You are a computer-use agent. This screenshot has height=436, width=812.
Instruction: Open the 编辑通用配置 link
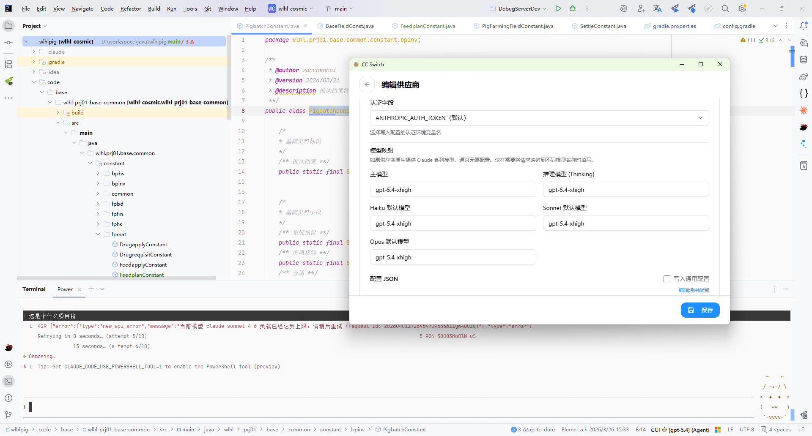[694, 290]
